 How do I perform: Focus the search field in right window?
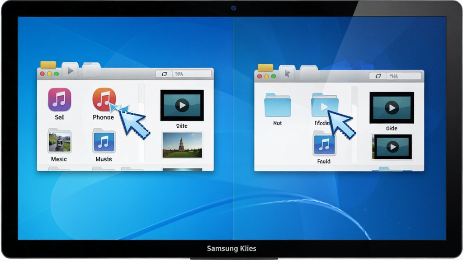point(404,76)
